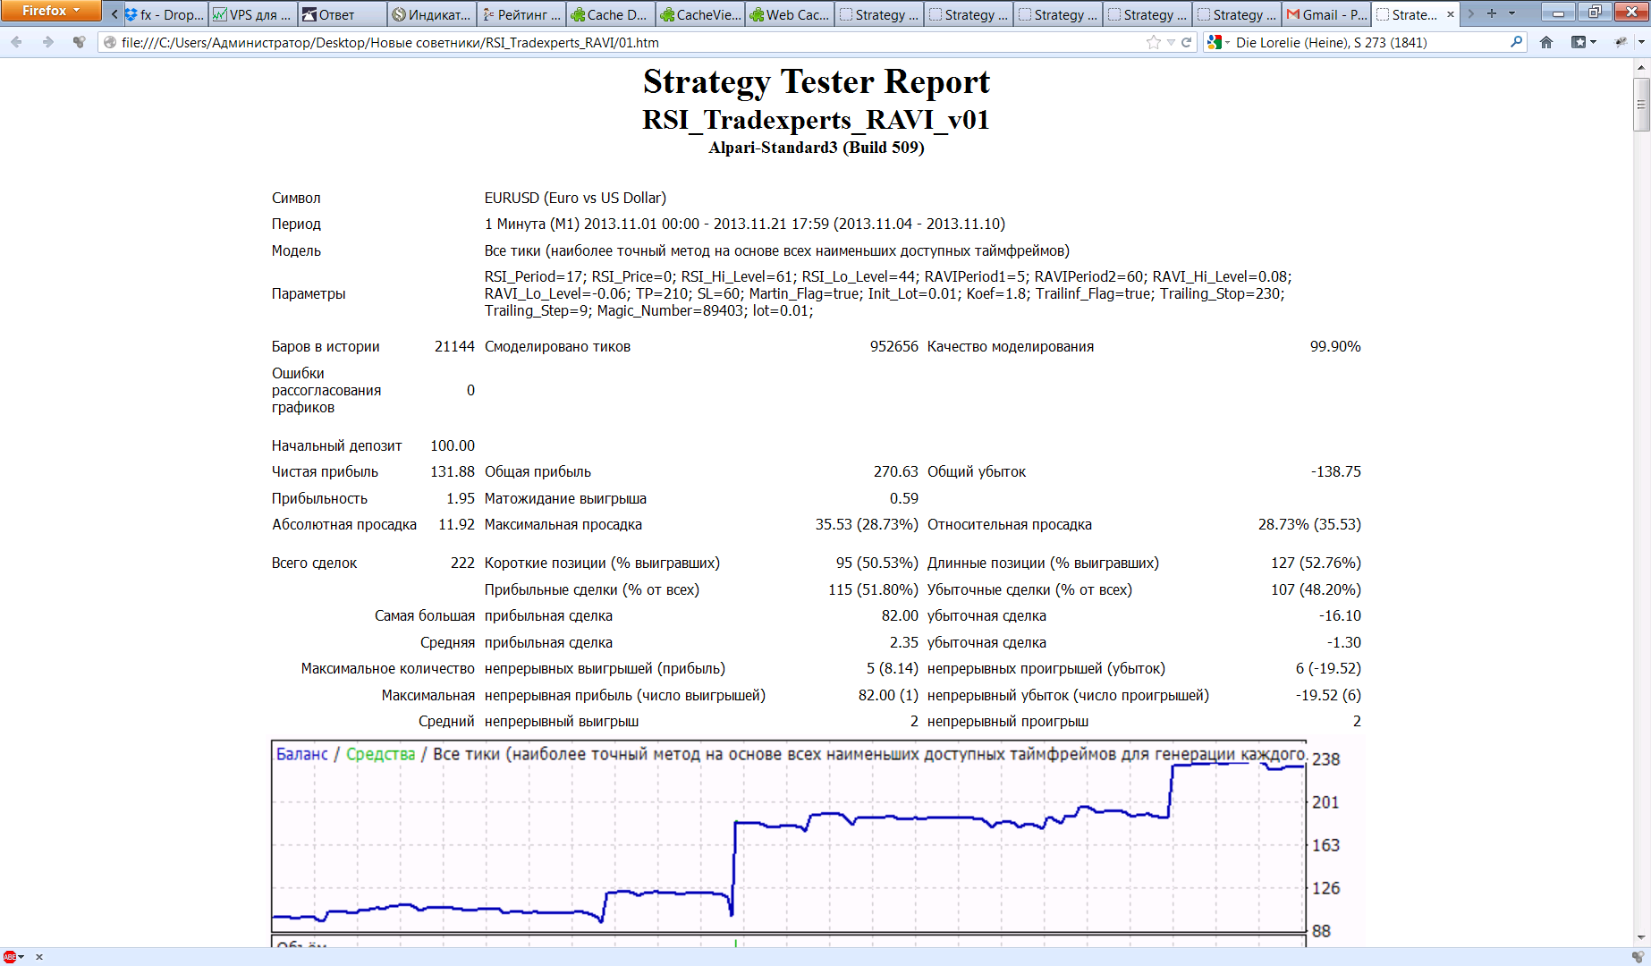1651x966 pixels.
Task: Close the add-on bar with the small X
Action: [x=38, y=956]
